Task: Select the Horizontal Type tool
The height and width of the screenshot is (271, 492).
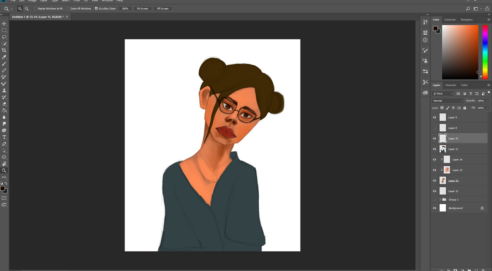Action: click(4, 137)
